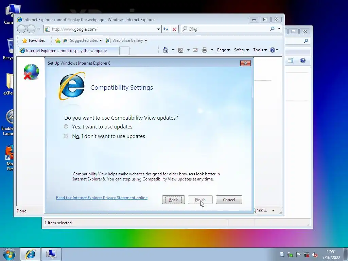Image resolution: width=348 pixels, height=261 pixels.
Task: Open the recent pages dropdown arrow
Action: pos(39,29)
